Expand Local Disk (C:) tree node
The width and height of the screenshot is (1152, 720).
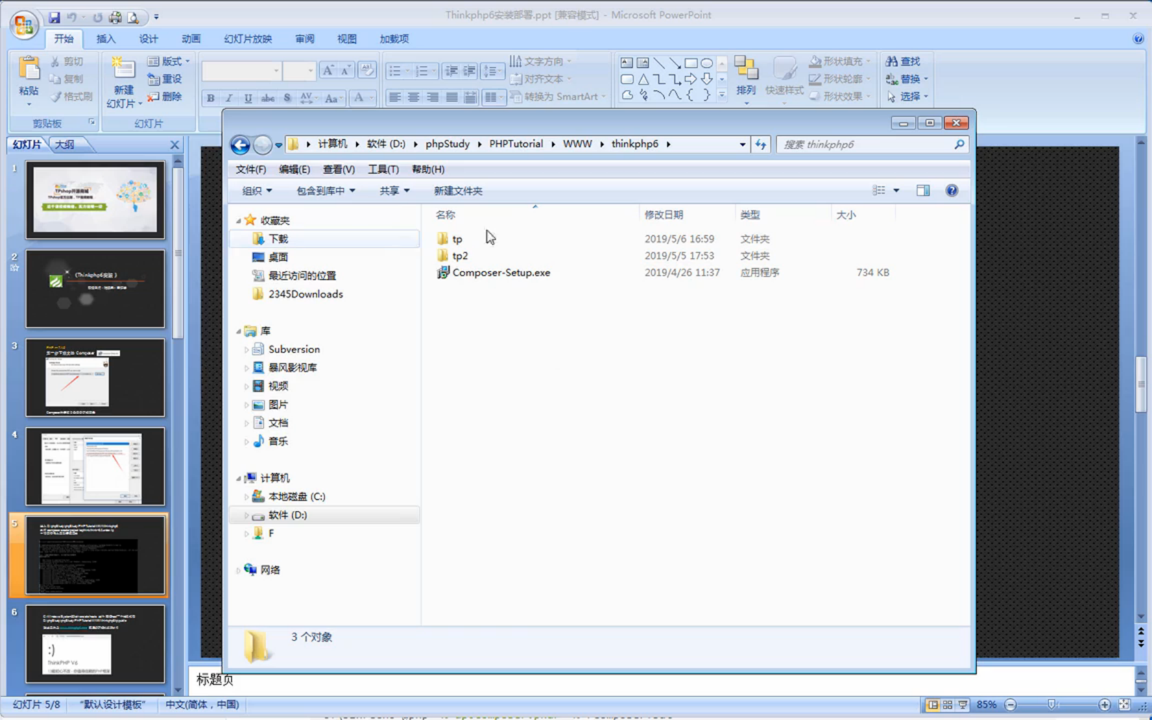click(x=246, y=496)
